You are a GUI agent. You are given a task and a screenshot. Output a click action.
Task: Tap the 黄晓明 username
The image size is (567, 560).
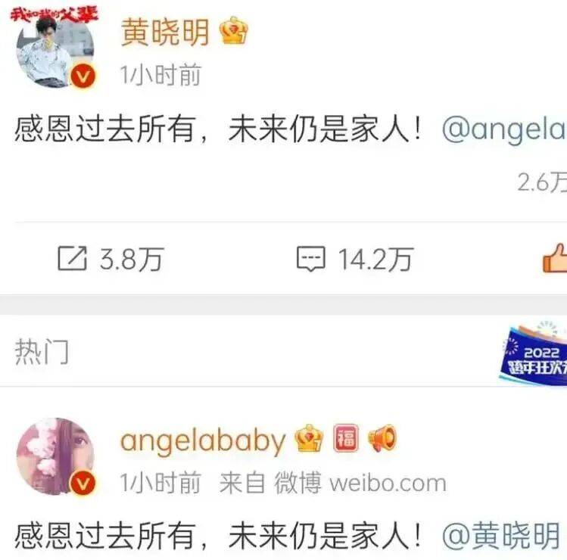pos(165,33)
